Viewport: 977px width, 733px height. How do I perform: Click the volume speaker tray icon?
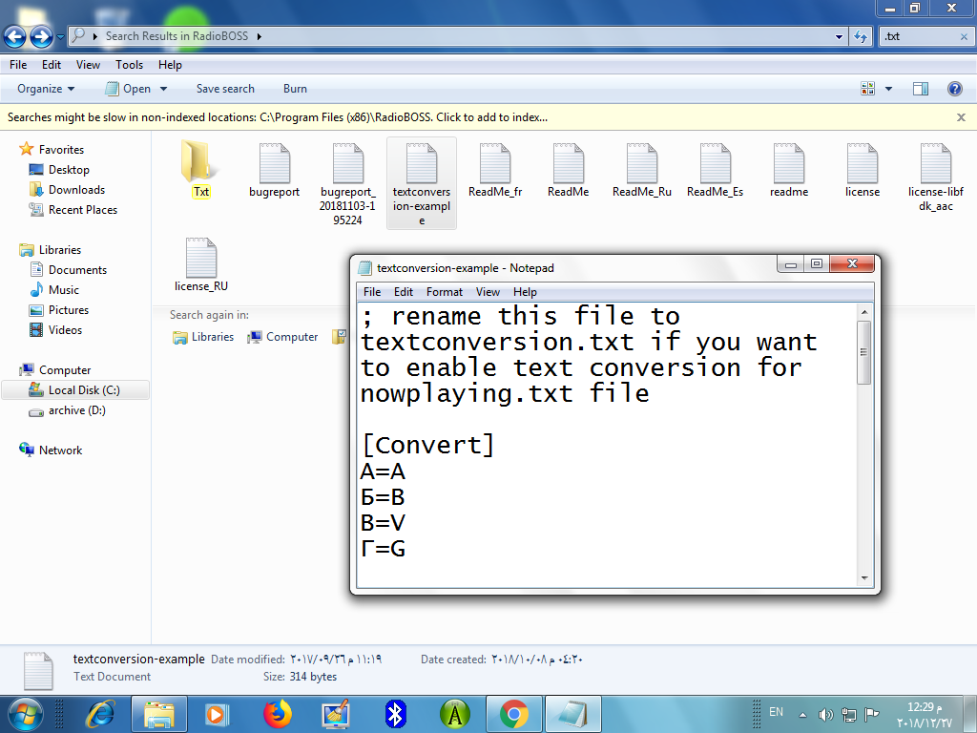coord(825,714)
